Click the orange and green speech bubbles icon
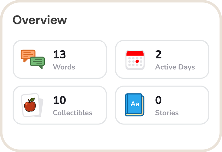Viewport: 222px width, 152px height. [x=33, y=59]
